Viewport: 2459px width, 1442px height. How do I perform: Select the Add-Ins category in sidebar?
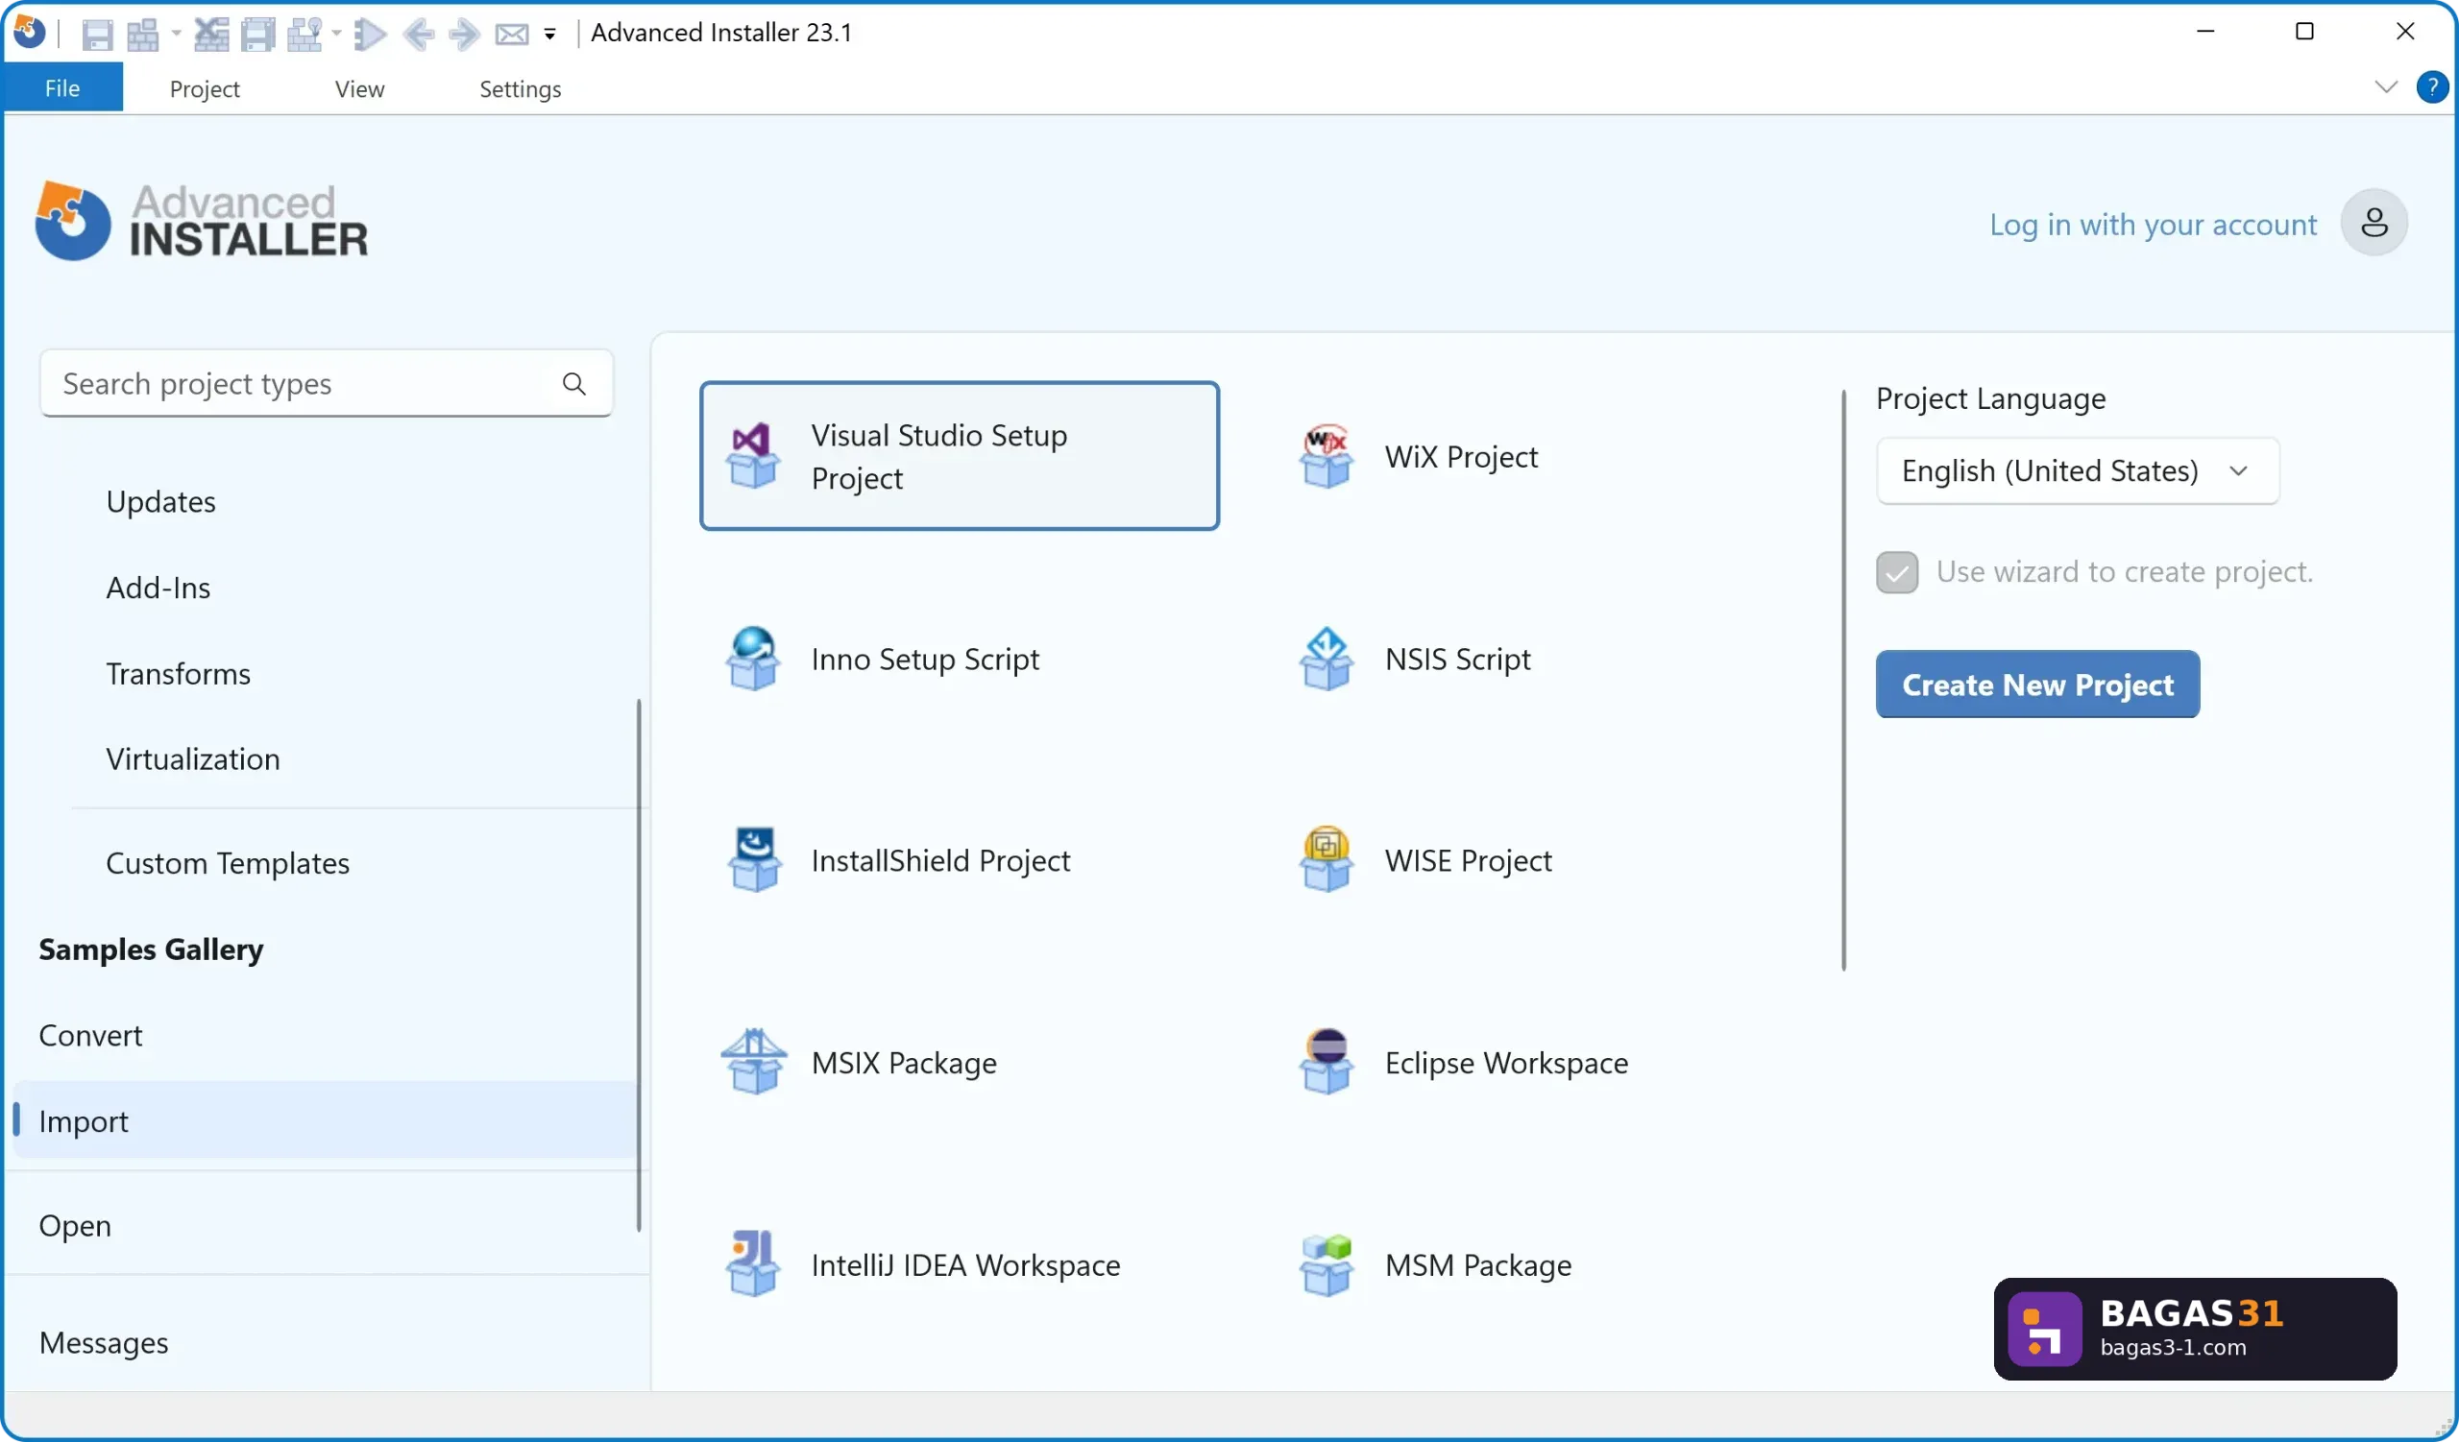pyautogui.click(x=158, y=587)
